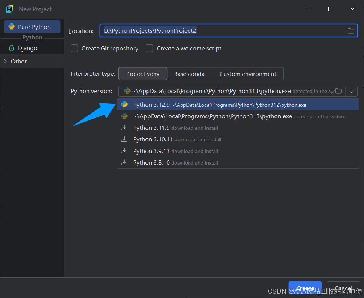Select Python 3.8.10 download and install
The width and height of the screenshot is (364, 298).
[238, 163]
